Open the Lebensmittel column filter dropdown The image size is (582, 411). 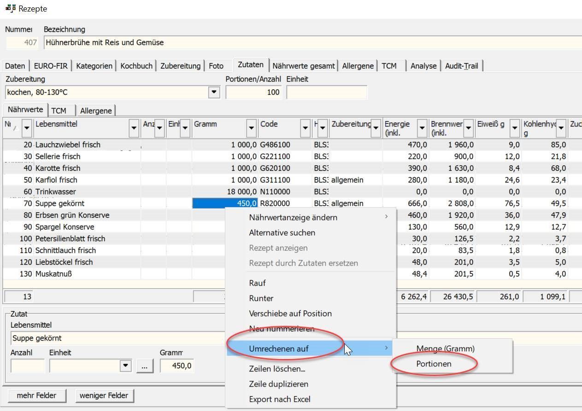[x=134, y=127]
